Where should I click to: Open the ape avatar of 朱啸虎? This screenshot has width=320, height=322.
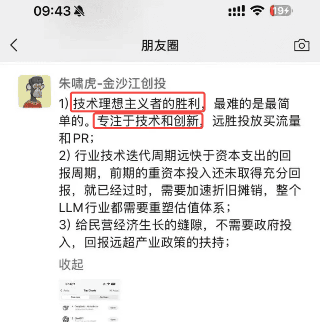tap(35, 92)
